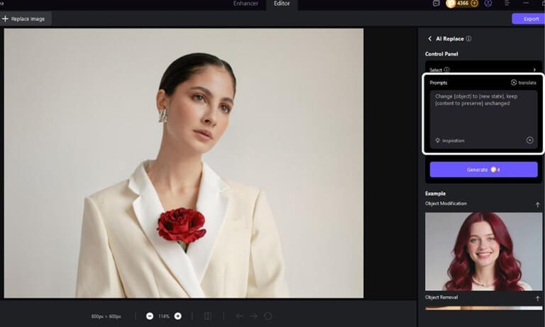Minimize the application window

tap(526, 3)
